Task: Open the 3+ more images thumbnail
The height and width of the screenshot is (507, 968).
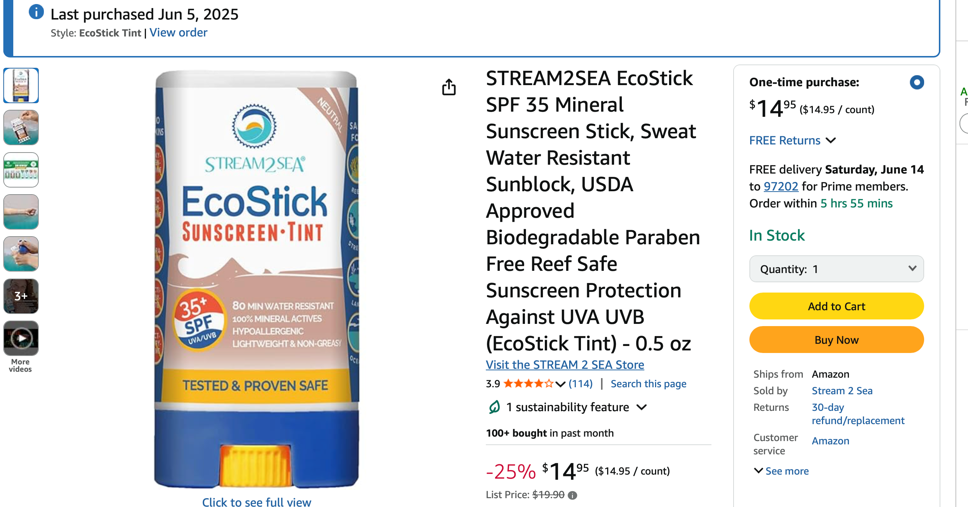Action: [21, 296]
